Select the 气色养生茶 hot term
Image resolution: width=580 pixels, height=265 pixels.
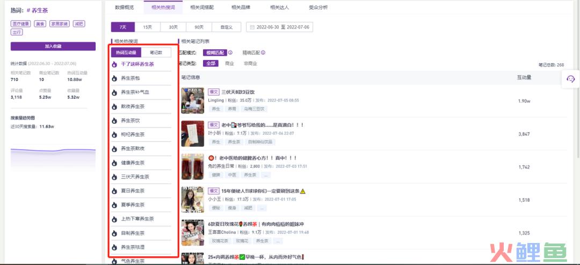(133, 261)
